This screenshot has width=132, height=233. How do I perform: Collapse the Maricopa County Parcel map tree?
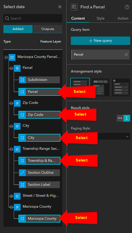pyautogui.click(x=6, y=57)
